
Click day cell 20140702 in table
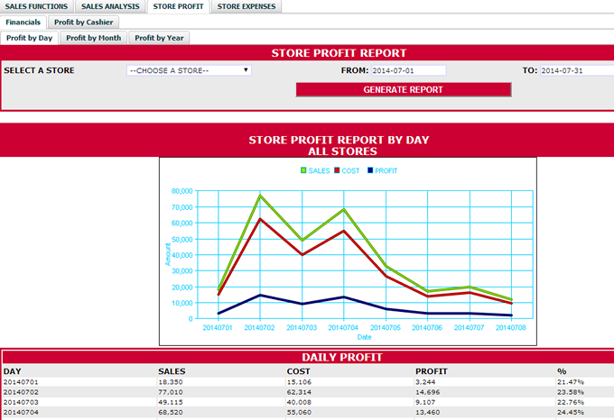[x=21, y=392]
